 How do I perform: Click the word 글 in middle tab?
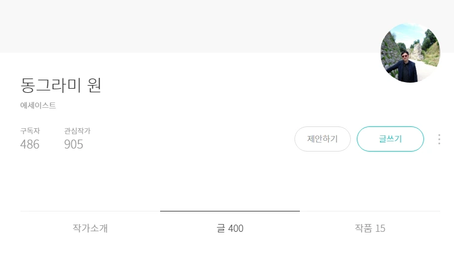click(220, 228)
